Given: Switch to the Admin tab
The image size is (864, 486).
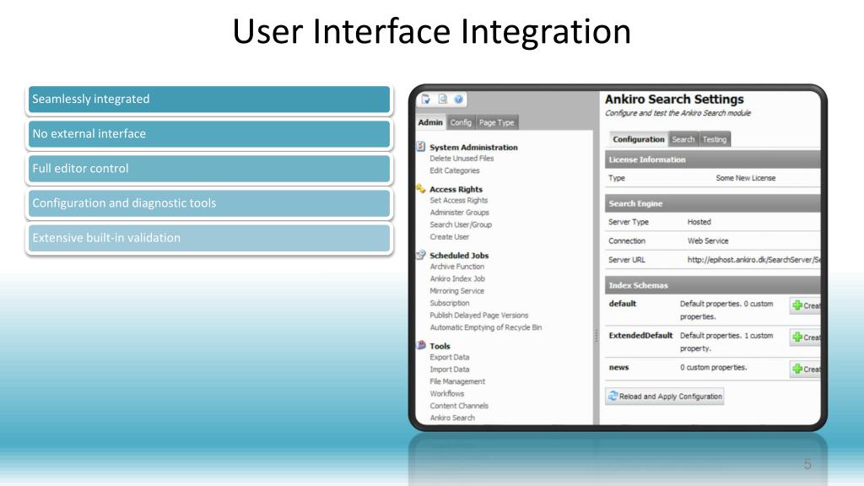Looking at the screenshot, I should pos(430,122).
